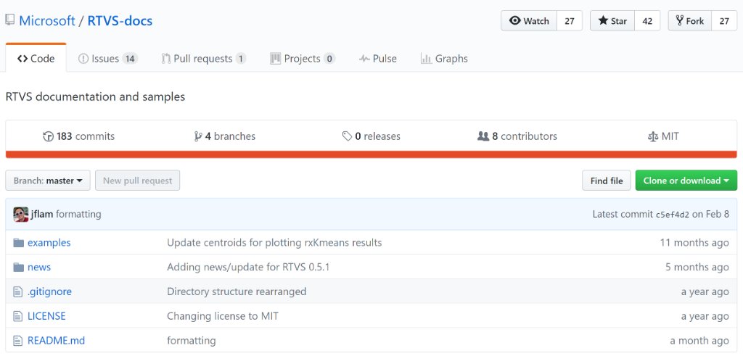
Task: Open the LICENSE file
Action: (46, 316)
